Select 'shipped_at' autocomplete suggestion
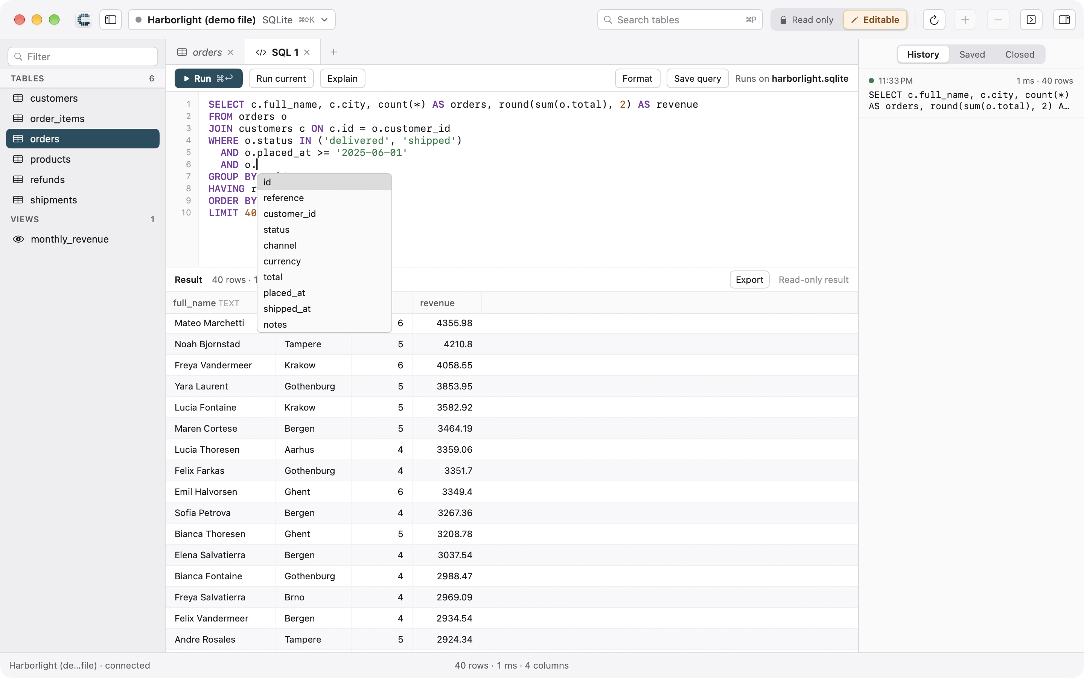This screenshot has width=1084, height=678. (x=324, y=308)
